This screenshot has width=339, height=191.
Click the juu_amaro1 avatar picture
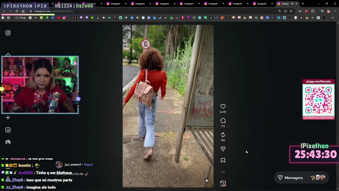click(x=59, y=165)
